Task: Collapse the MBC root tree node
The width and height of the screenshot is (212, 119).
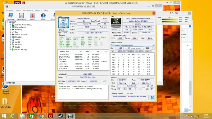Action: pos(7,22)
